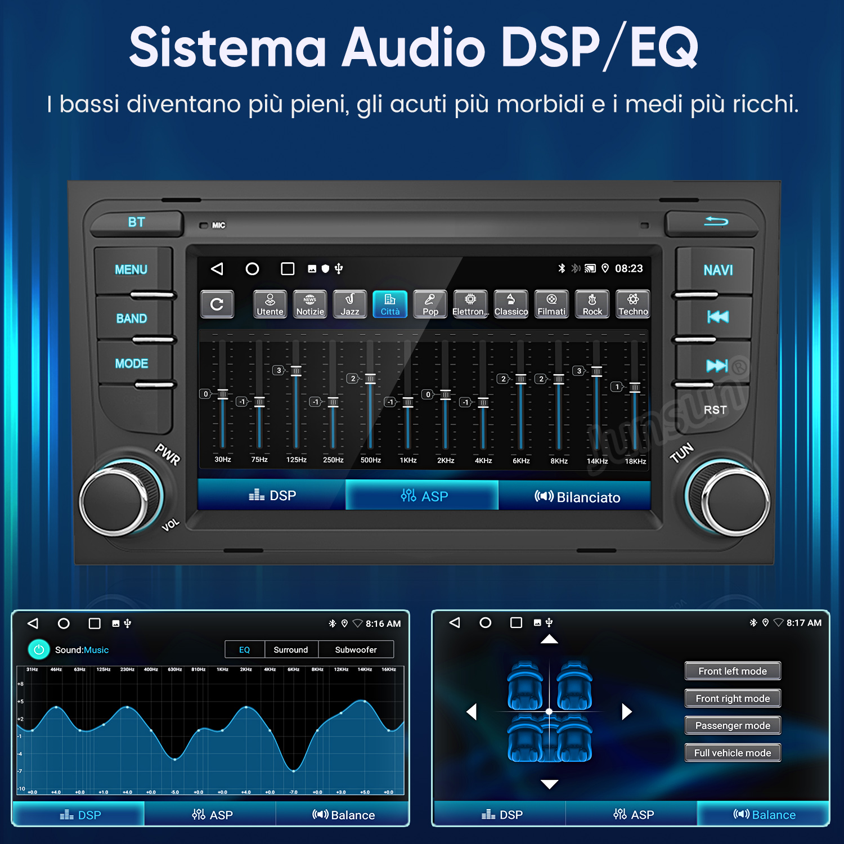844x844 pixels.
Task: Open the ASP tab in the 8:16 AM screen
Action: 210,814
